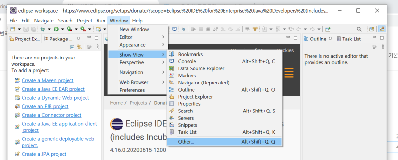The height and width of the screenshot is (160, 398).
Task: Switch to the Project Explorer tab
Action: (x=25, y=39)
